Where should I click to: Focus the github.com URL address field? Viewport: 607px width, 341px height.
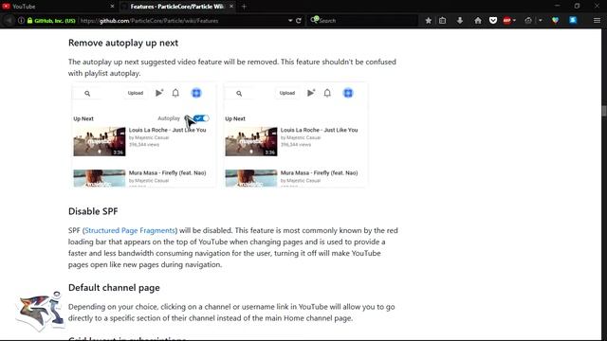click(x=182, y=21)
